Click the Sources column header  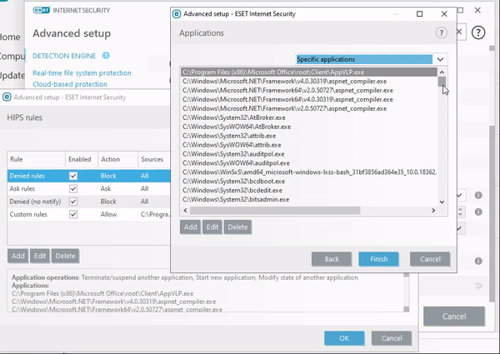[x=154, y=159]
